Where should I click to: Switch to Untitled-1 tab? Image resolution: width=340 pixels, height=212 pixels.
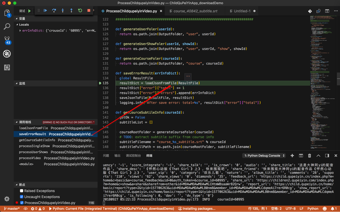click(x=242, y=11)
